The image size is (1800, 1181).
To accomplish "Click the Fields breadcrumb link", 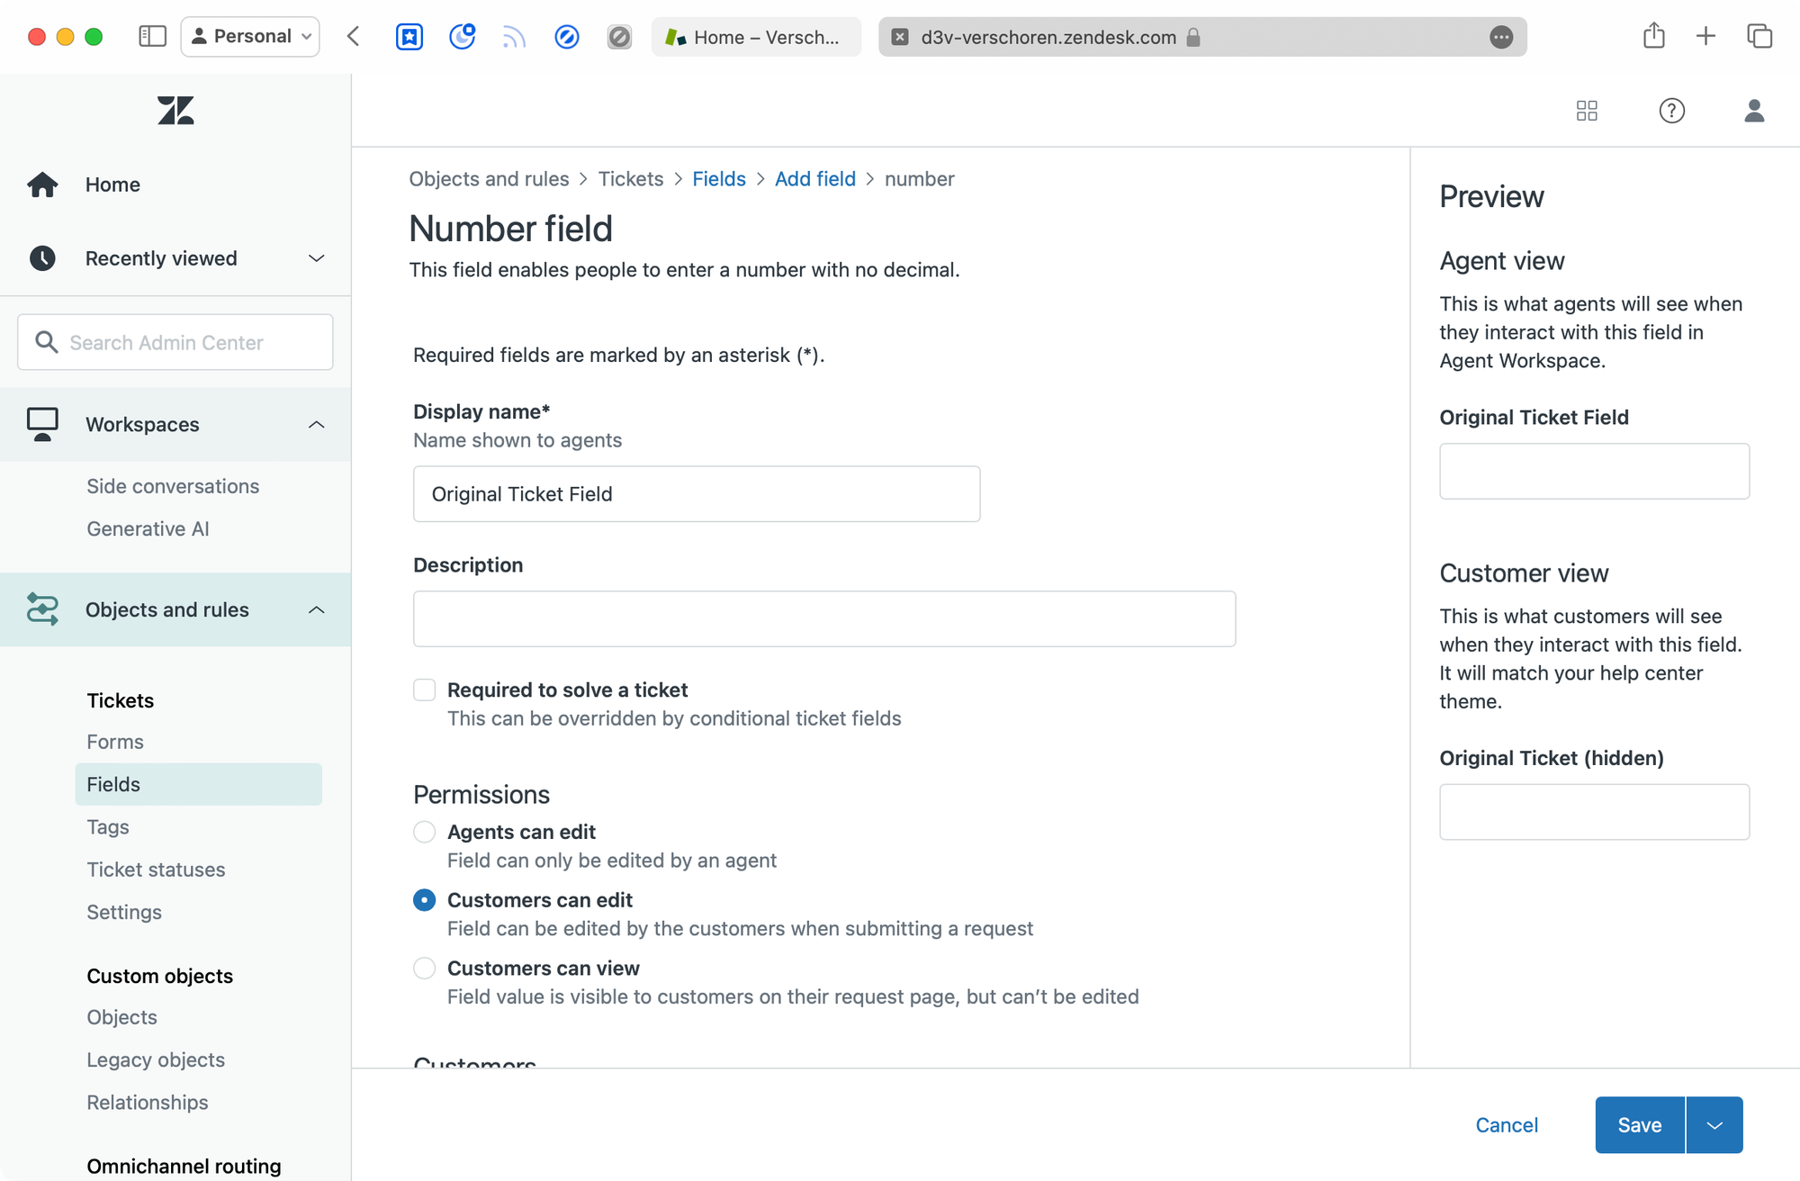I will (x=718, y=179).
